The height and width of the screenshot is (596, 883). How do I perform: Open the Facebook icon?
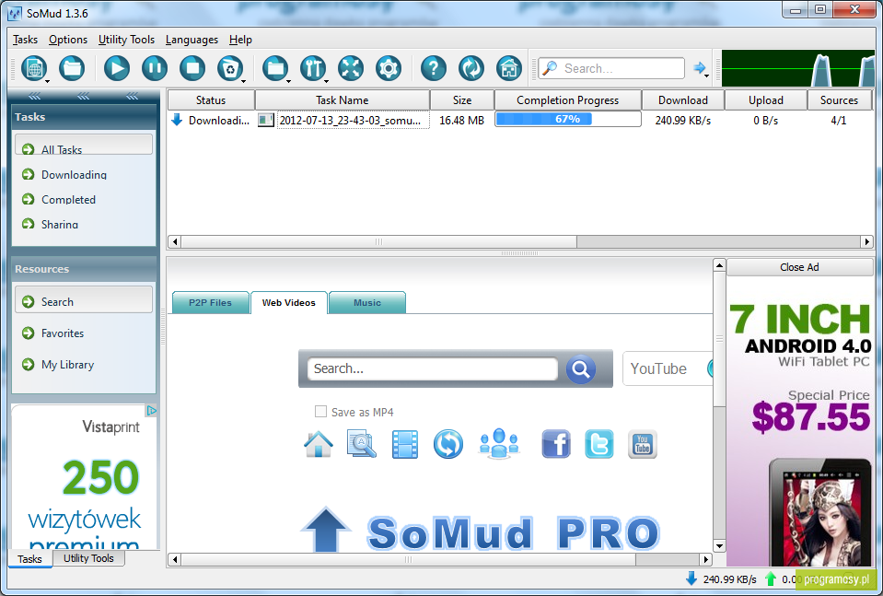(x=556, y=444)
